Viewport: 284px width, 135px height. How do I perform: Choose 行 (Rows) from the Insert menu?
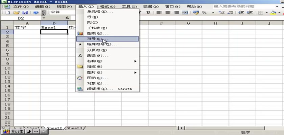pyautogui.click(x=108, y=17)
